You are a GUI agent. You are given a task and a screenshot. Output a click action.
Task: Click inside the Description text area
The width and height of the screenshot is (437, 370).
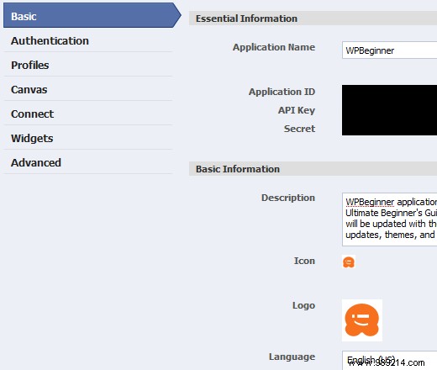[389, 219]
